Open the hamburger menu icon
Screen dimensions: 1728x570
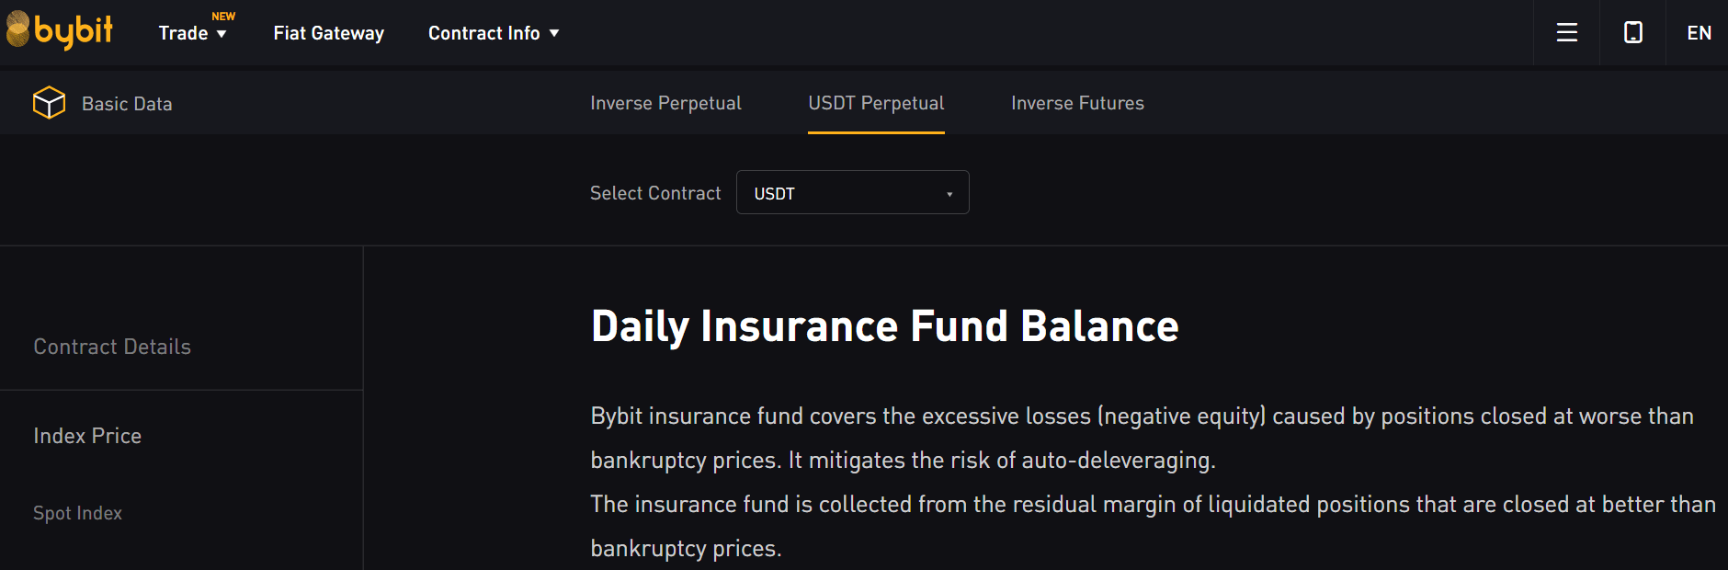click(1567, 33)
